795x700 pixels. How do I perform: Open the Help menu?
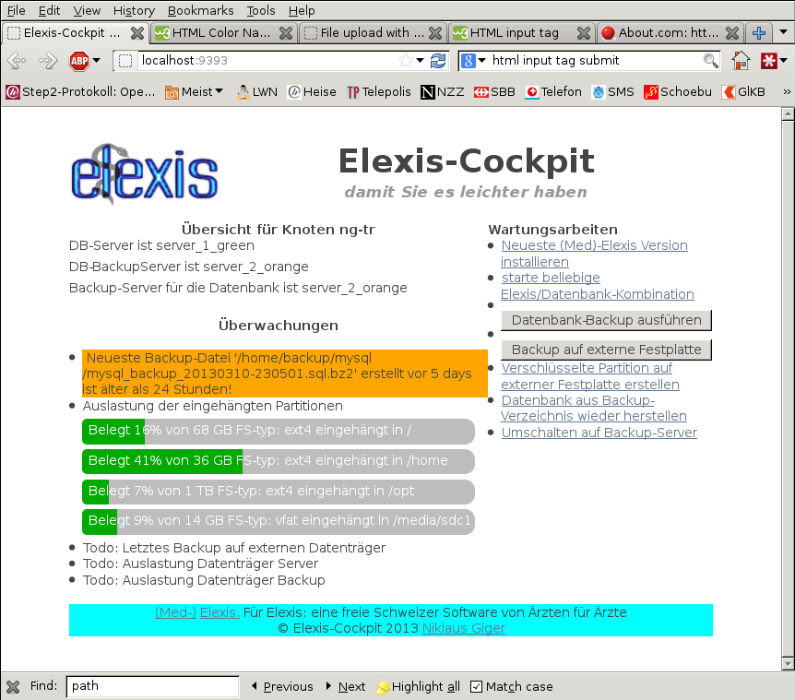point(302,11)
